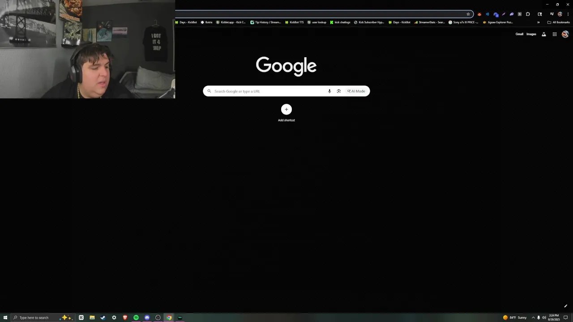573x322 pixels.
Task: Open the Sony a7s III PRICE bookmark
Action: [x=464, y=22]
